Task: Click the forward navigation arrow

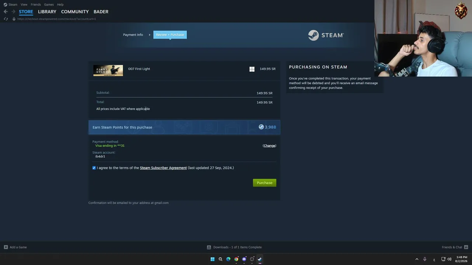Action: [x=13, y=12]
